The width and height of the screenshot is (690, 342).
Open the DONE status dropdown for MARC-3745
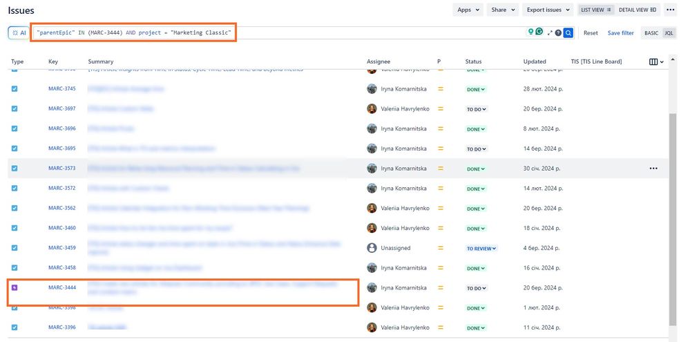[x=476, y=89]
